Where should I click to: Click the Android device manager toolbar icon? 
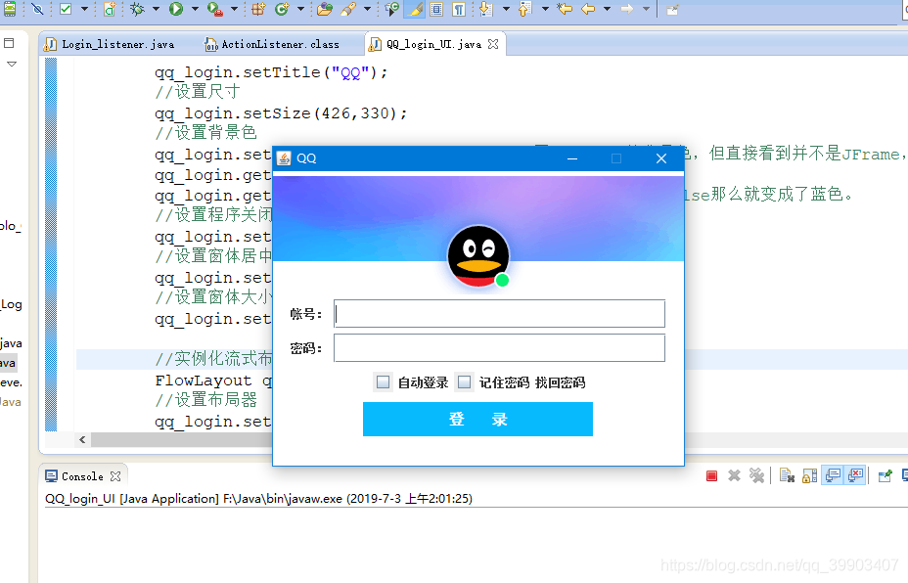click(10, 9)
